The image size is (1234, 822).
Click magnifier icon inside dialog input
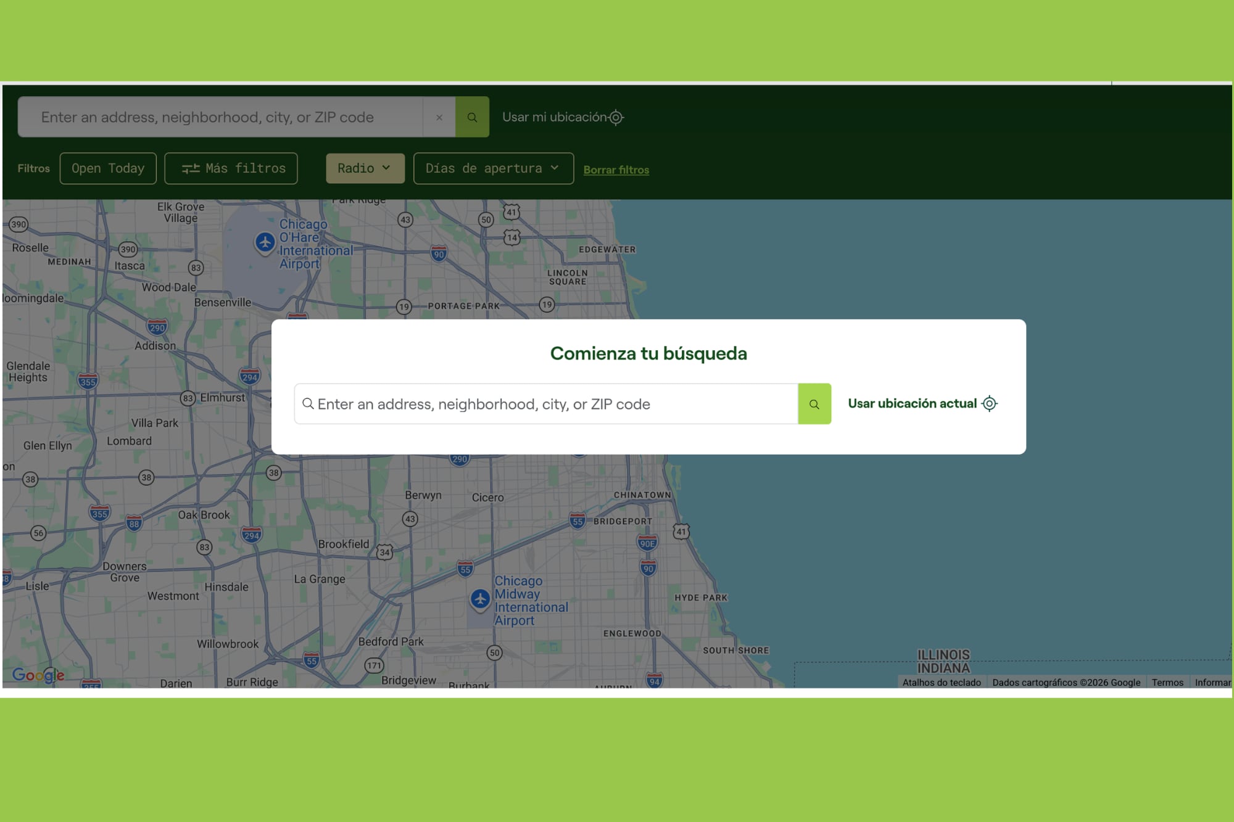pyautogui.click(x=308, y=403)
